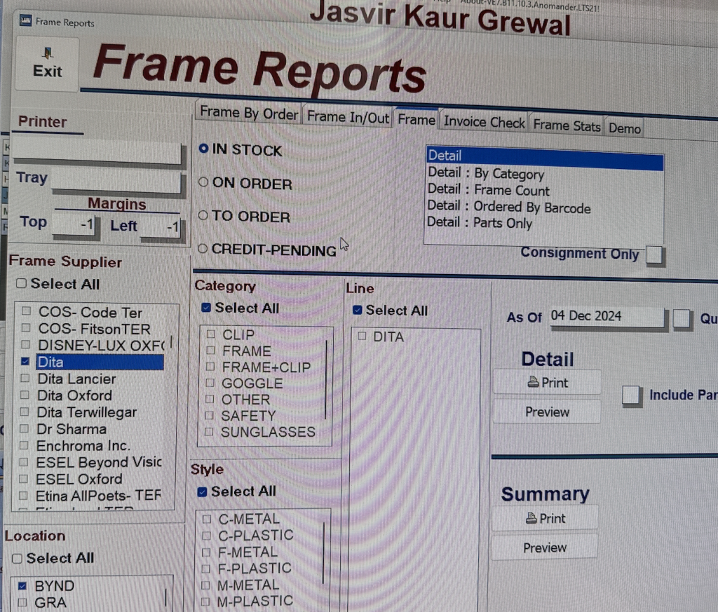Click the Left margin field

[x=161, y=226]
